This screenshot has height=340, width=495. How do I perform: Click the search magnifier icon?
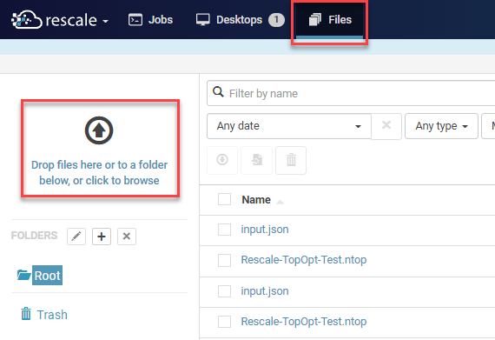tap(218, 92)
